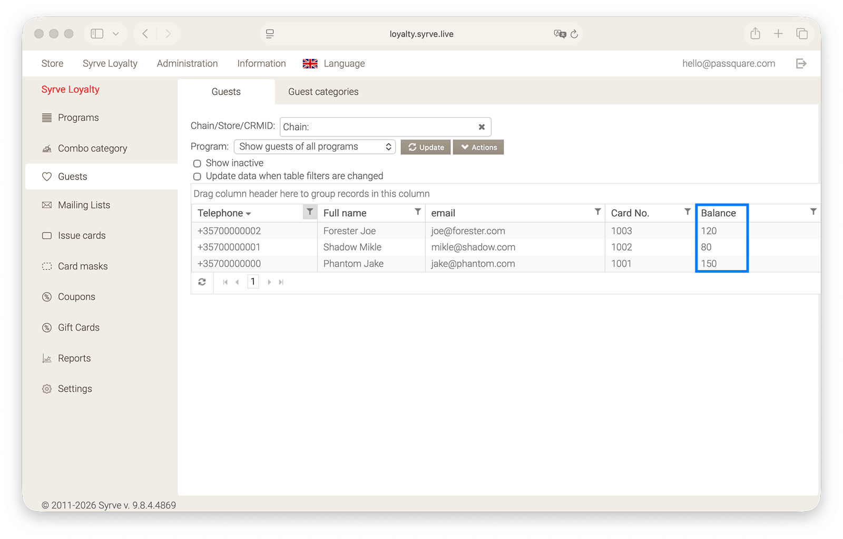Refresh the table with pager refresh icon
Screen dimensions: 843x539
202,282
